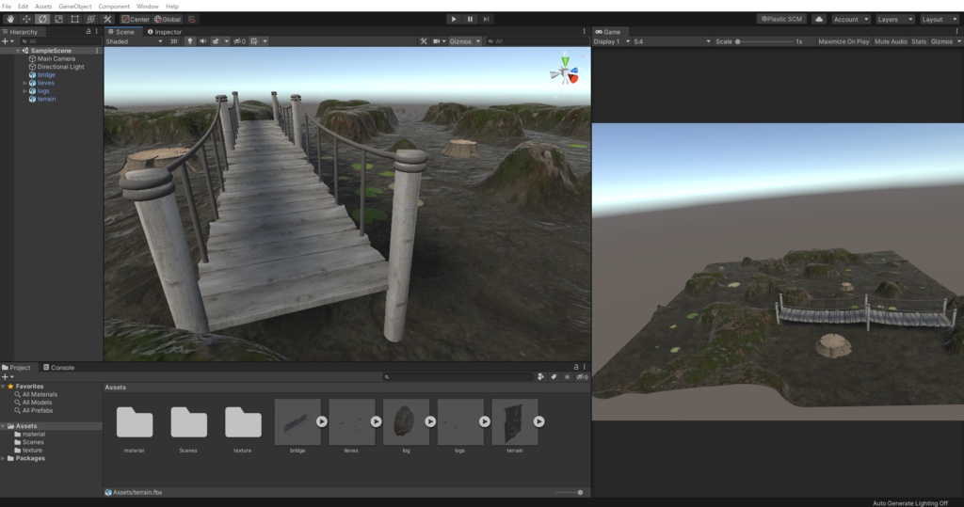Select the bridge model thumbnail
Viewport: 964px width, 507px height.
click(297, 421)
